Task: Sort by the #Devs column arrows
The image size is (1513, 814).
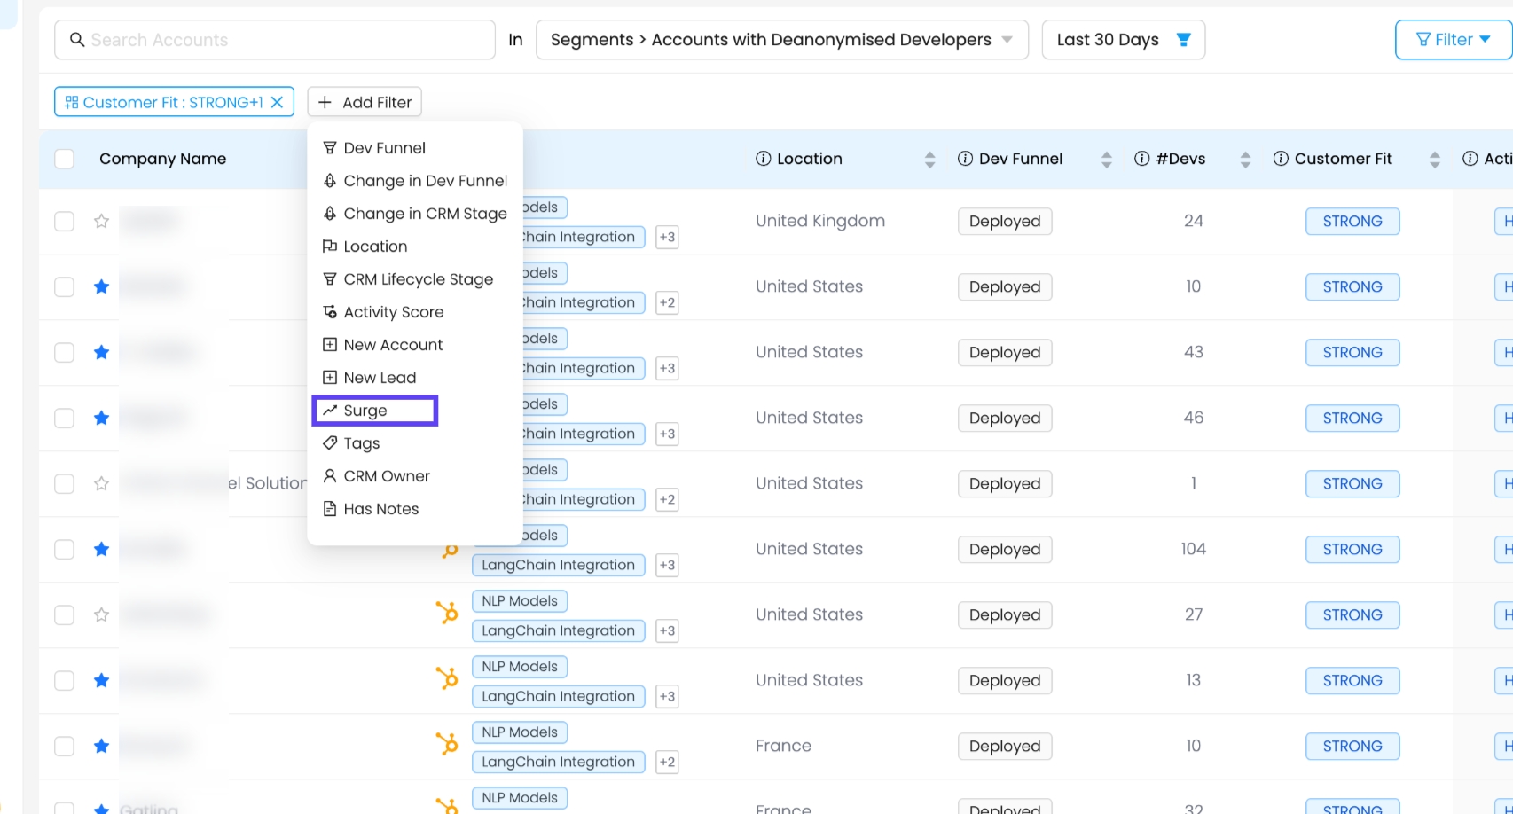Action: click(x=1245, y=160)
